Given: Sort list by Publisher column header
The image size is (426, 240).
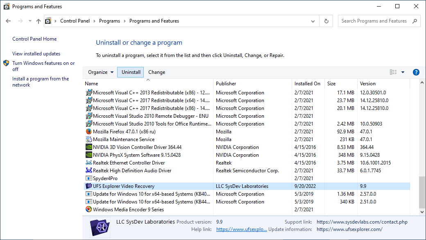Looking at the screenshot, I should point(252,84).
